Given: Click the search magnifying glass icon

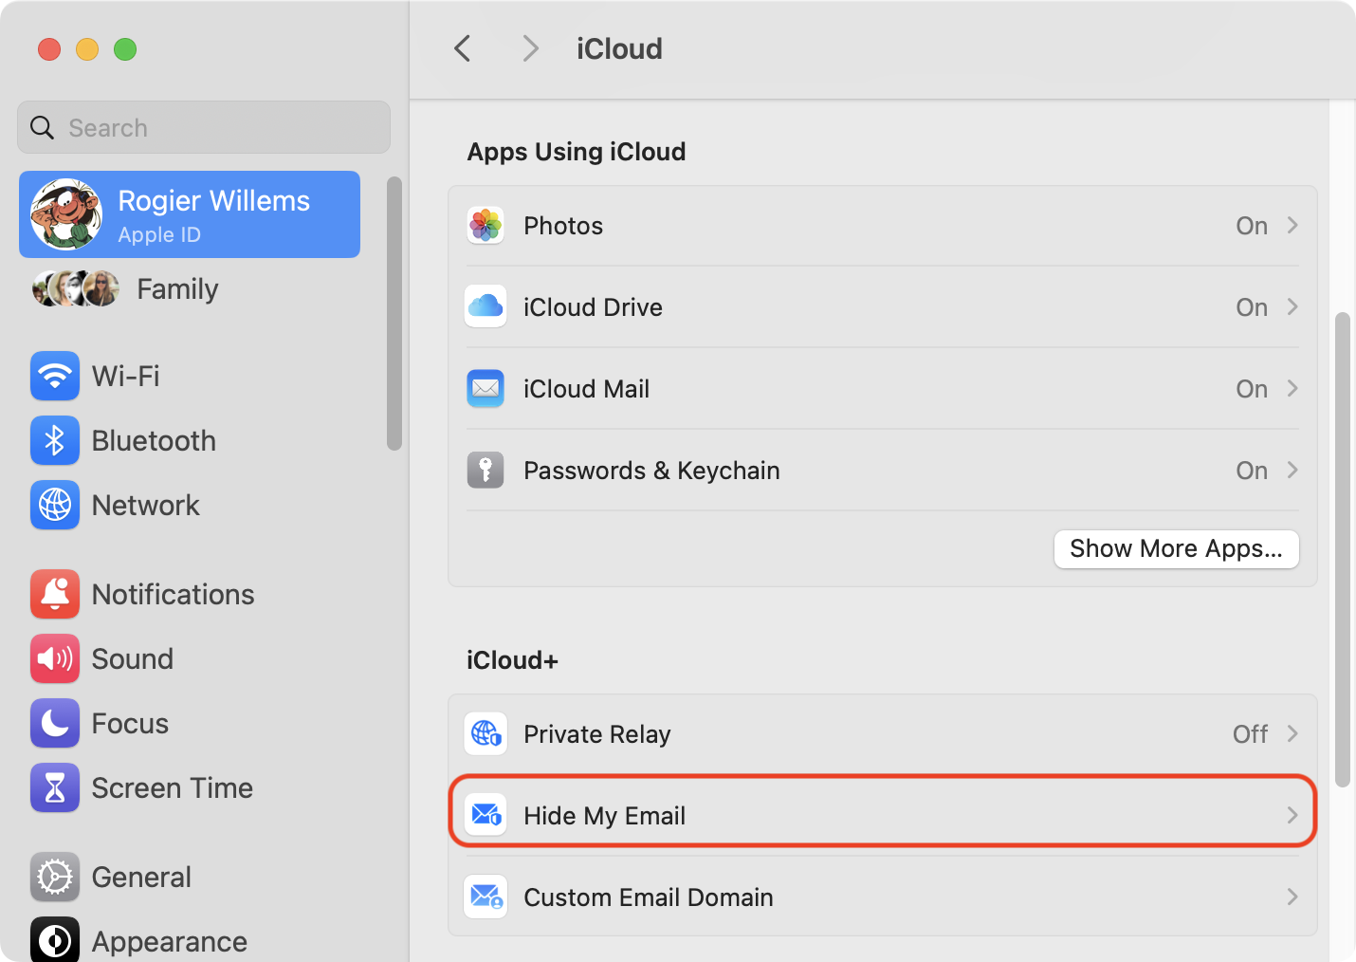Looking at the screenshot, I should [42, 127].
